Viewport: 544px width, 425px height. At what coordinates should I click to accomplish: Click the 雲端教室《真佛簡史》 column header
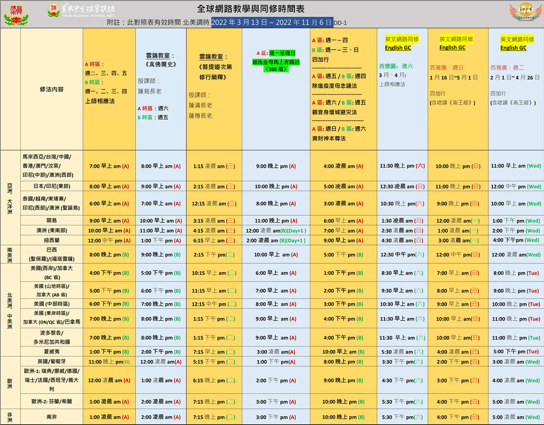click(161, 60)
